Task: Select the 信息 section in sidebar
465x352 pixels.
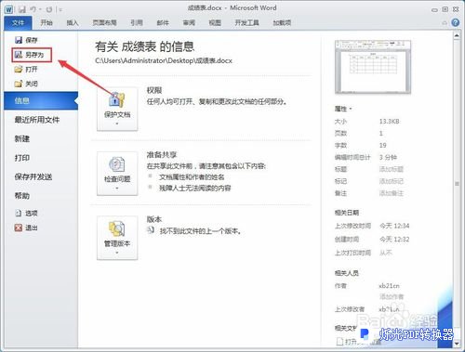Action: pos(41,100)
